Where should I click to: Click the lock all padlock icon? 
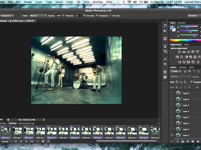point(189,87)
